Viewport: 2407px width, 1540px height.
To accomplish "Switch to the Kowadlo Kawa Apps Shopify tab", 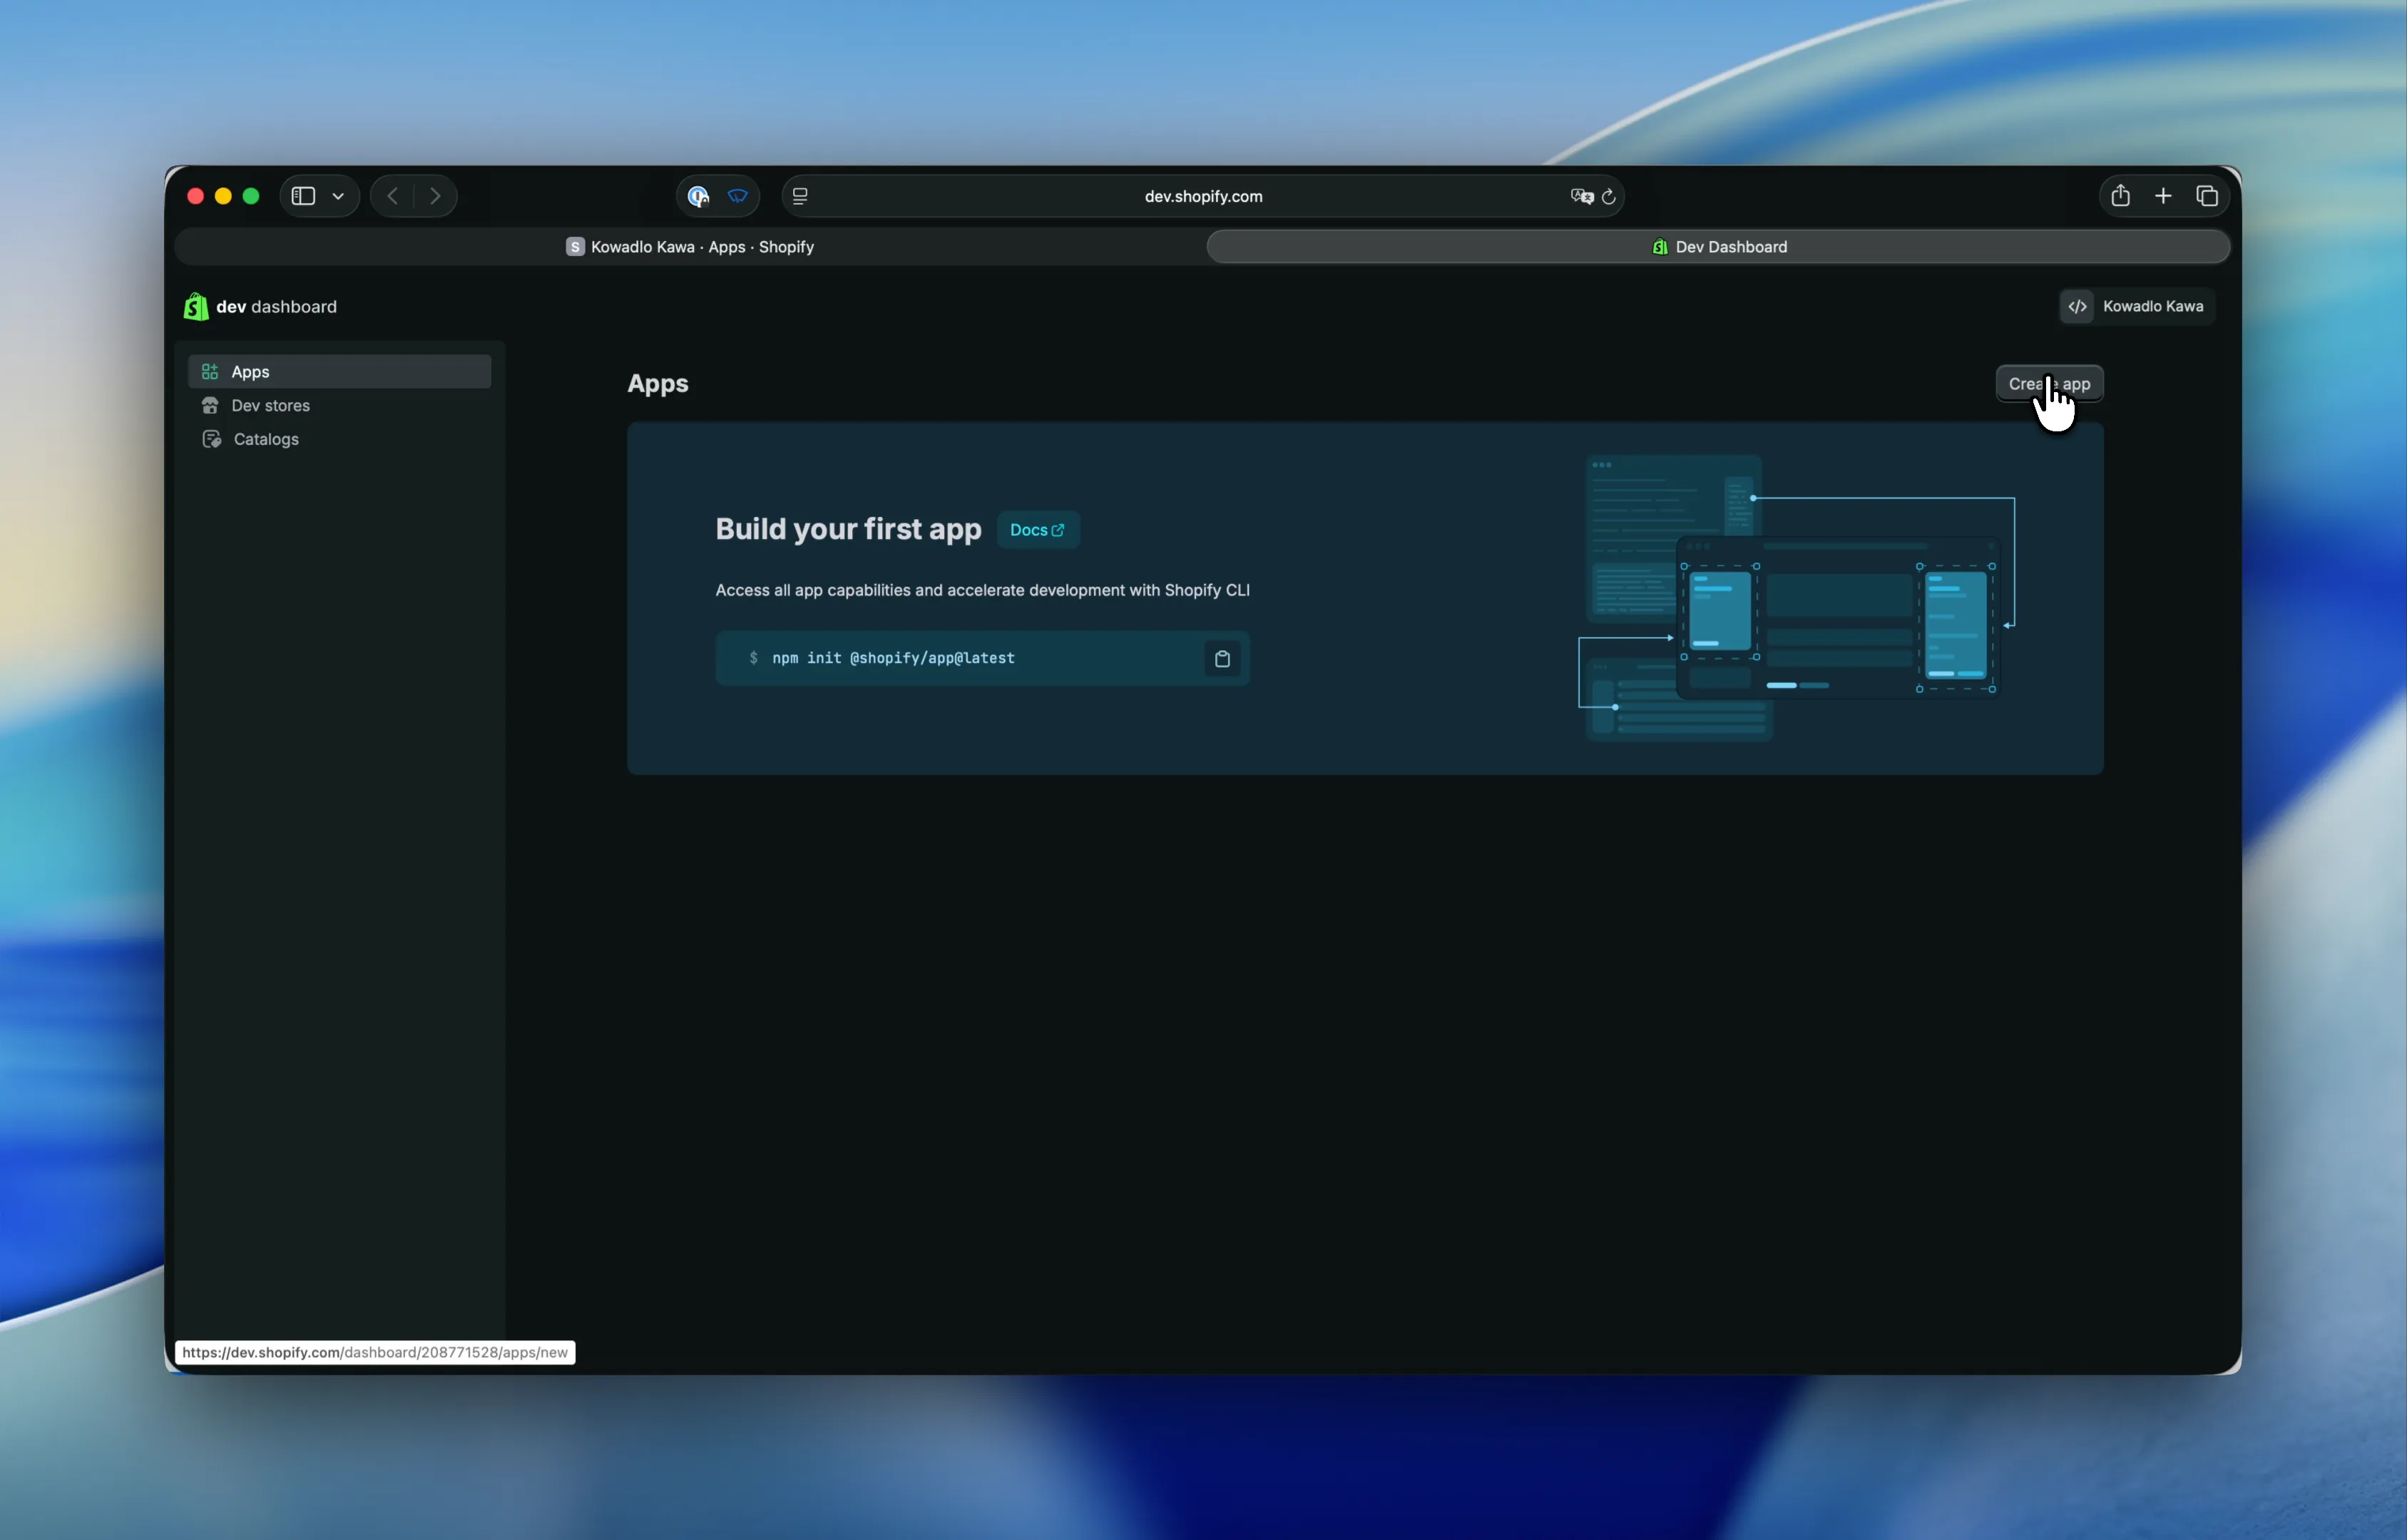I will pyautogui.click(x=691, y=247).
